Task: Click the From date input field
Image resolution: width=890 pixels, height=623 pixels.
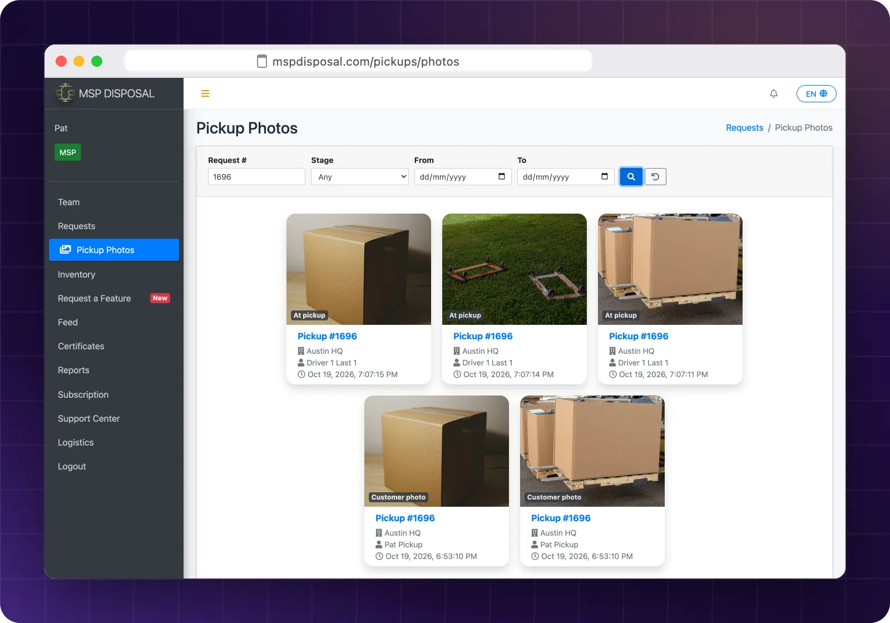Action: (x=463, y=177)
